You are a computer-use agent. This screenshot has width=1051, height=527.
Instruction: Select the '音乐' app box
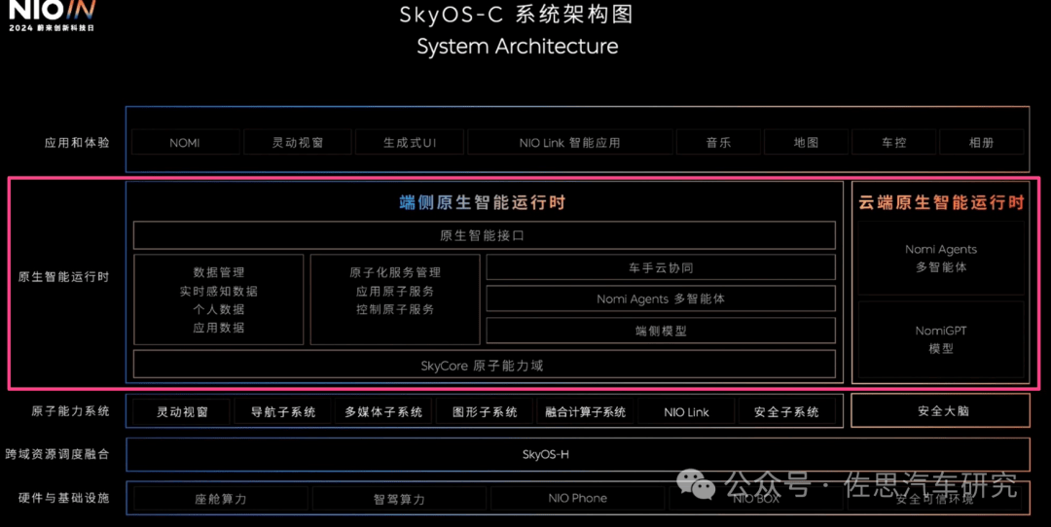718,143
